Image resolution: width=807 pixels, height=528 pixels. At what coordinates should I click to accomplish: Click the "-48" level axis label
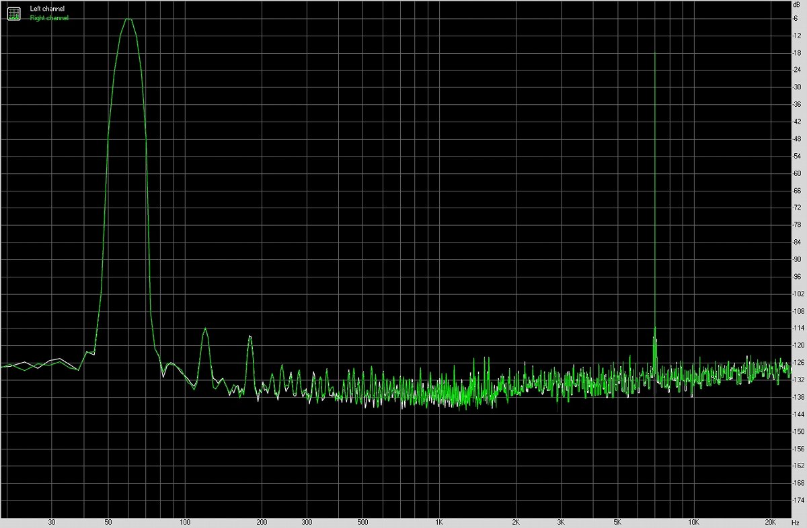point(797,139)
